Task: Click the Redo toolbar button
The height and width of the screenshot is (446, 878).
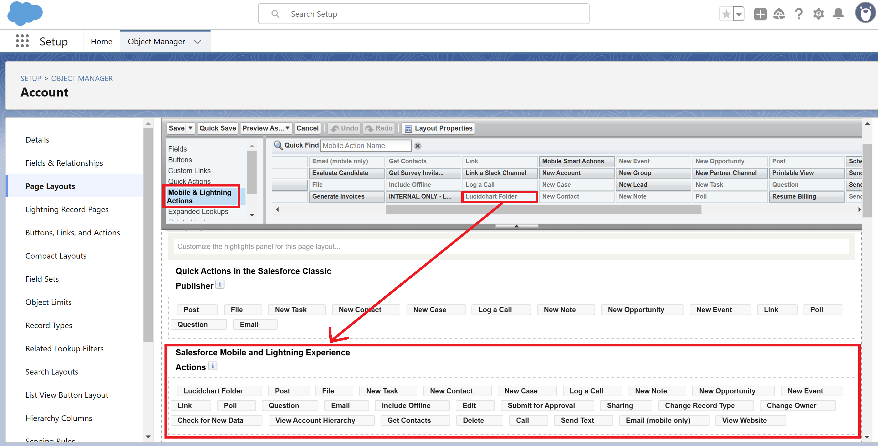Action: coord(379,128)
